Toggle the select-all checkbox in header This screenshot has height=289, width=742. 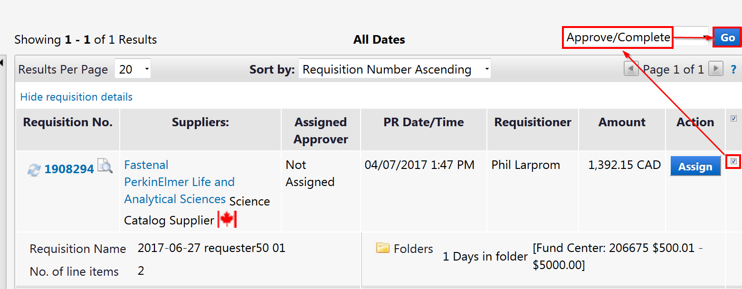click(733, 118)
